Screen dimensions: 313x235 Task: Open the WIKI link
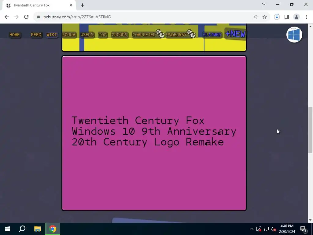[52, 35]
